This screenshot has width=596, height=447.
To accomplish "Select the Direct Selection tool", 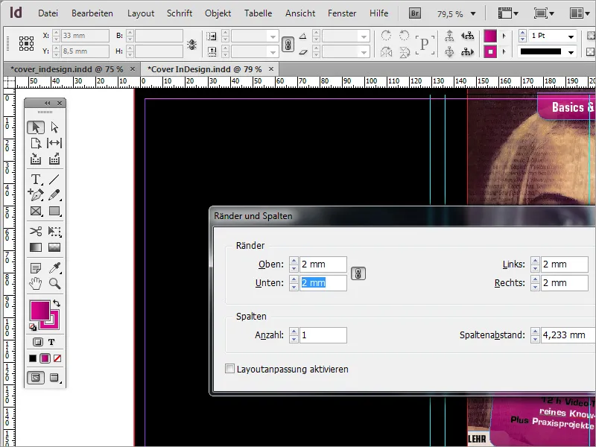I will tap(54, 127).
